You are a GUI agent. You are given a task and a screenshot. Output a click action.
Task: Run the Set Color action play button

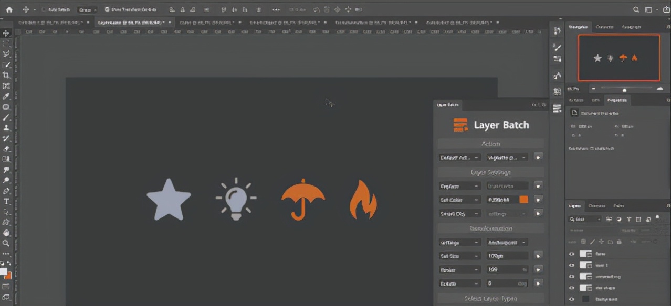tap(538, 200)
